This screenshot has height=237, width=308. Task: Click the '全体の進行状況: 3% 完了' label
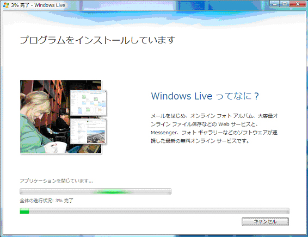click(x=47, y=201)
